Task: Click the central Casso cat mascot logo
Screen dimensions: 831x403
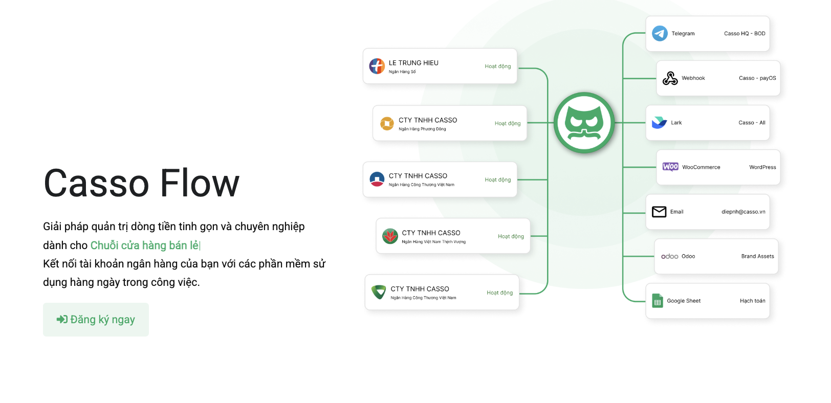Action: click(584, 123)
